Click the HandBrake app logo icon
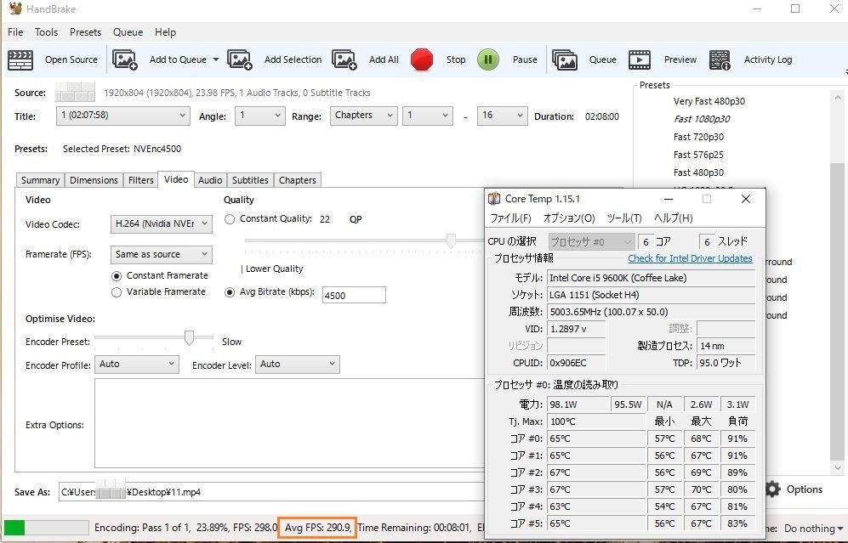 [x=15, y=8]
